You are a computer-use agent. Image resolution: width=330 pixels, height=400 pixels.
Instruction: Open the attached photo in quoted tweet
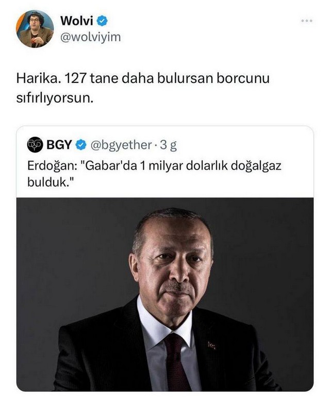tap(165, 294)
